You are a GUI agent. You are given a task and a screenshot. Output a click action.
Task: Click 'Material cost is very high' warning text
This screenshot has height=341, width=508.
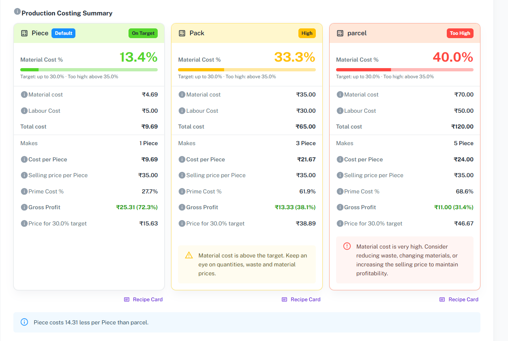pyautogui.click(x=407, y=260)
